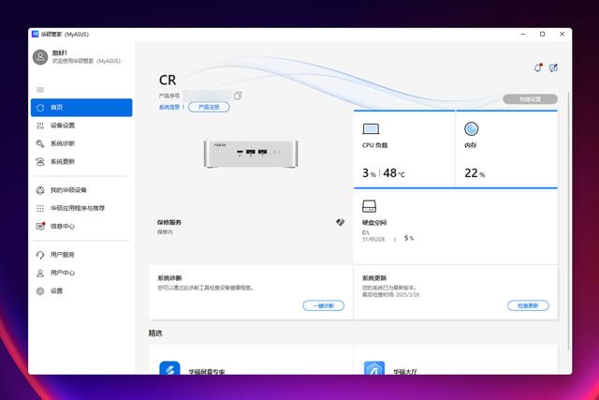Click the 一键诊断 one-click diagnosis button

coord(324,305)
